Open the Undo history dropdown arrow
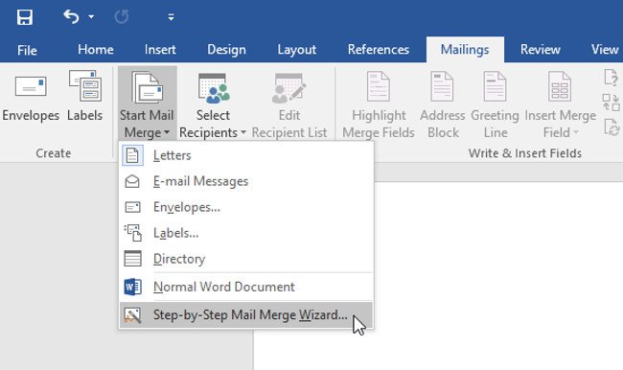This screenshot has width=623, height=370. [x=91, y=17]
